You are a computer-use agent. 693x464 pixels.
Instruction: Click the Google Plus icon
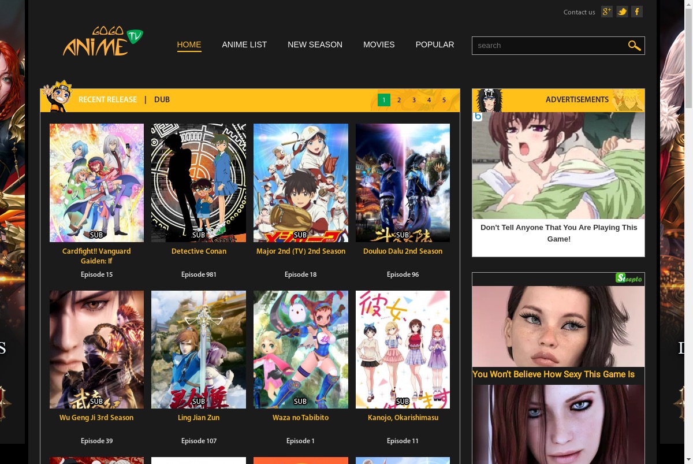606,12
